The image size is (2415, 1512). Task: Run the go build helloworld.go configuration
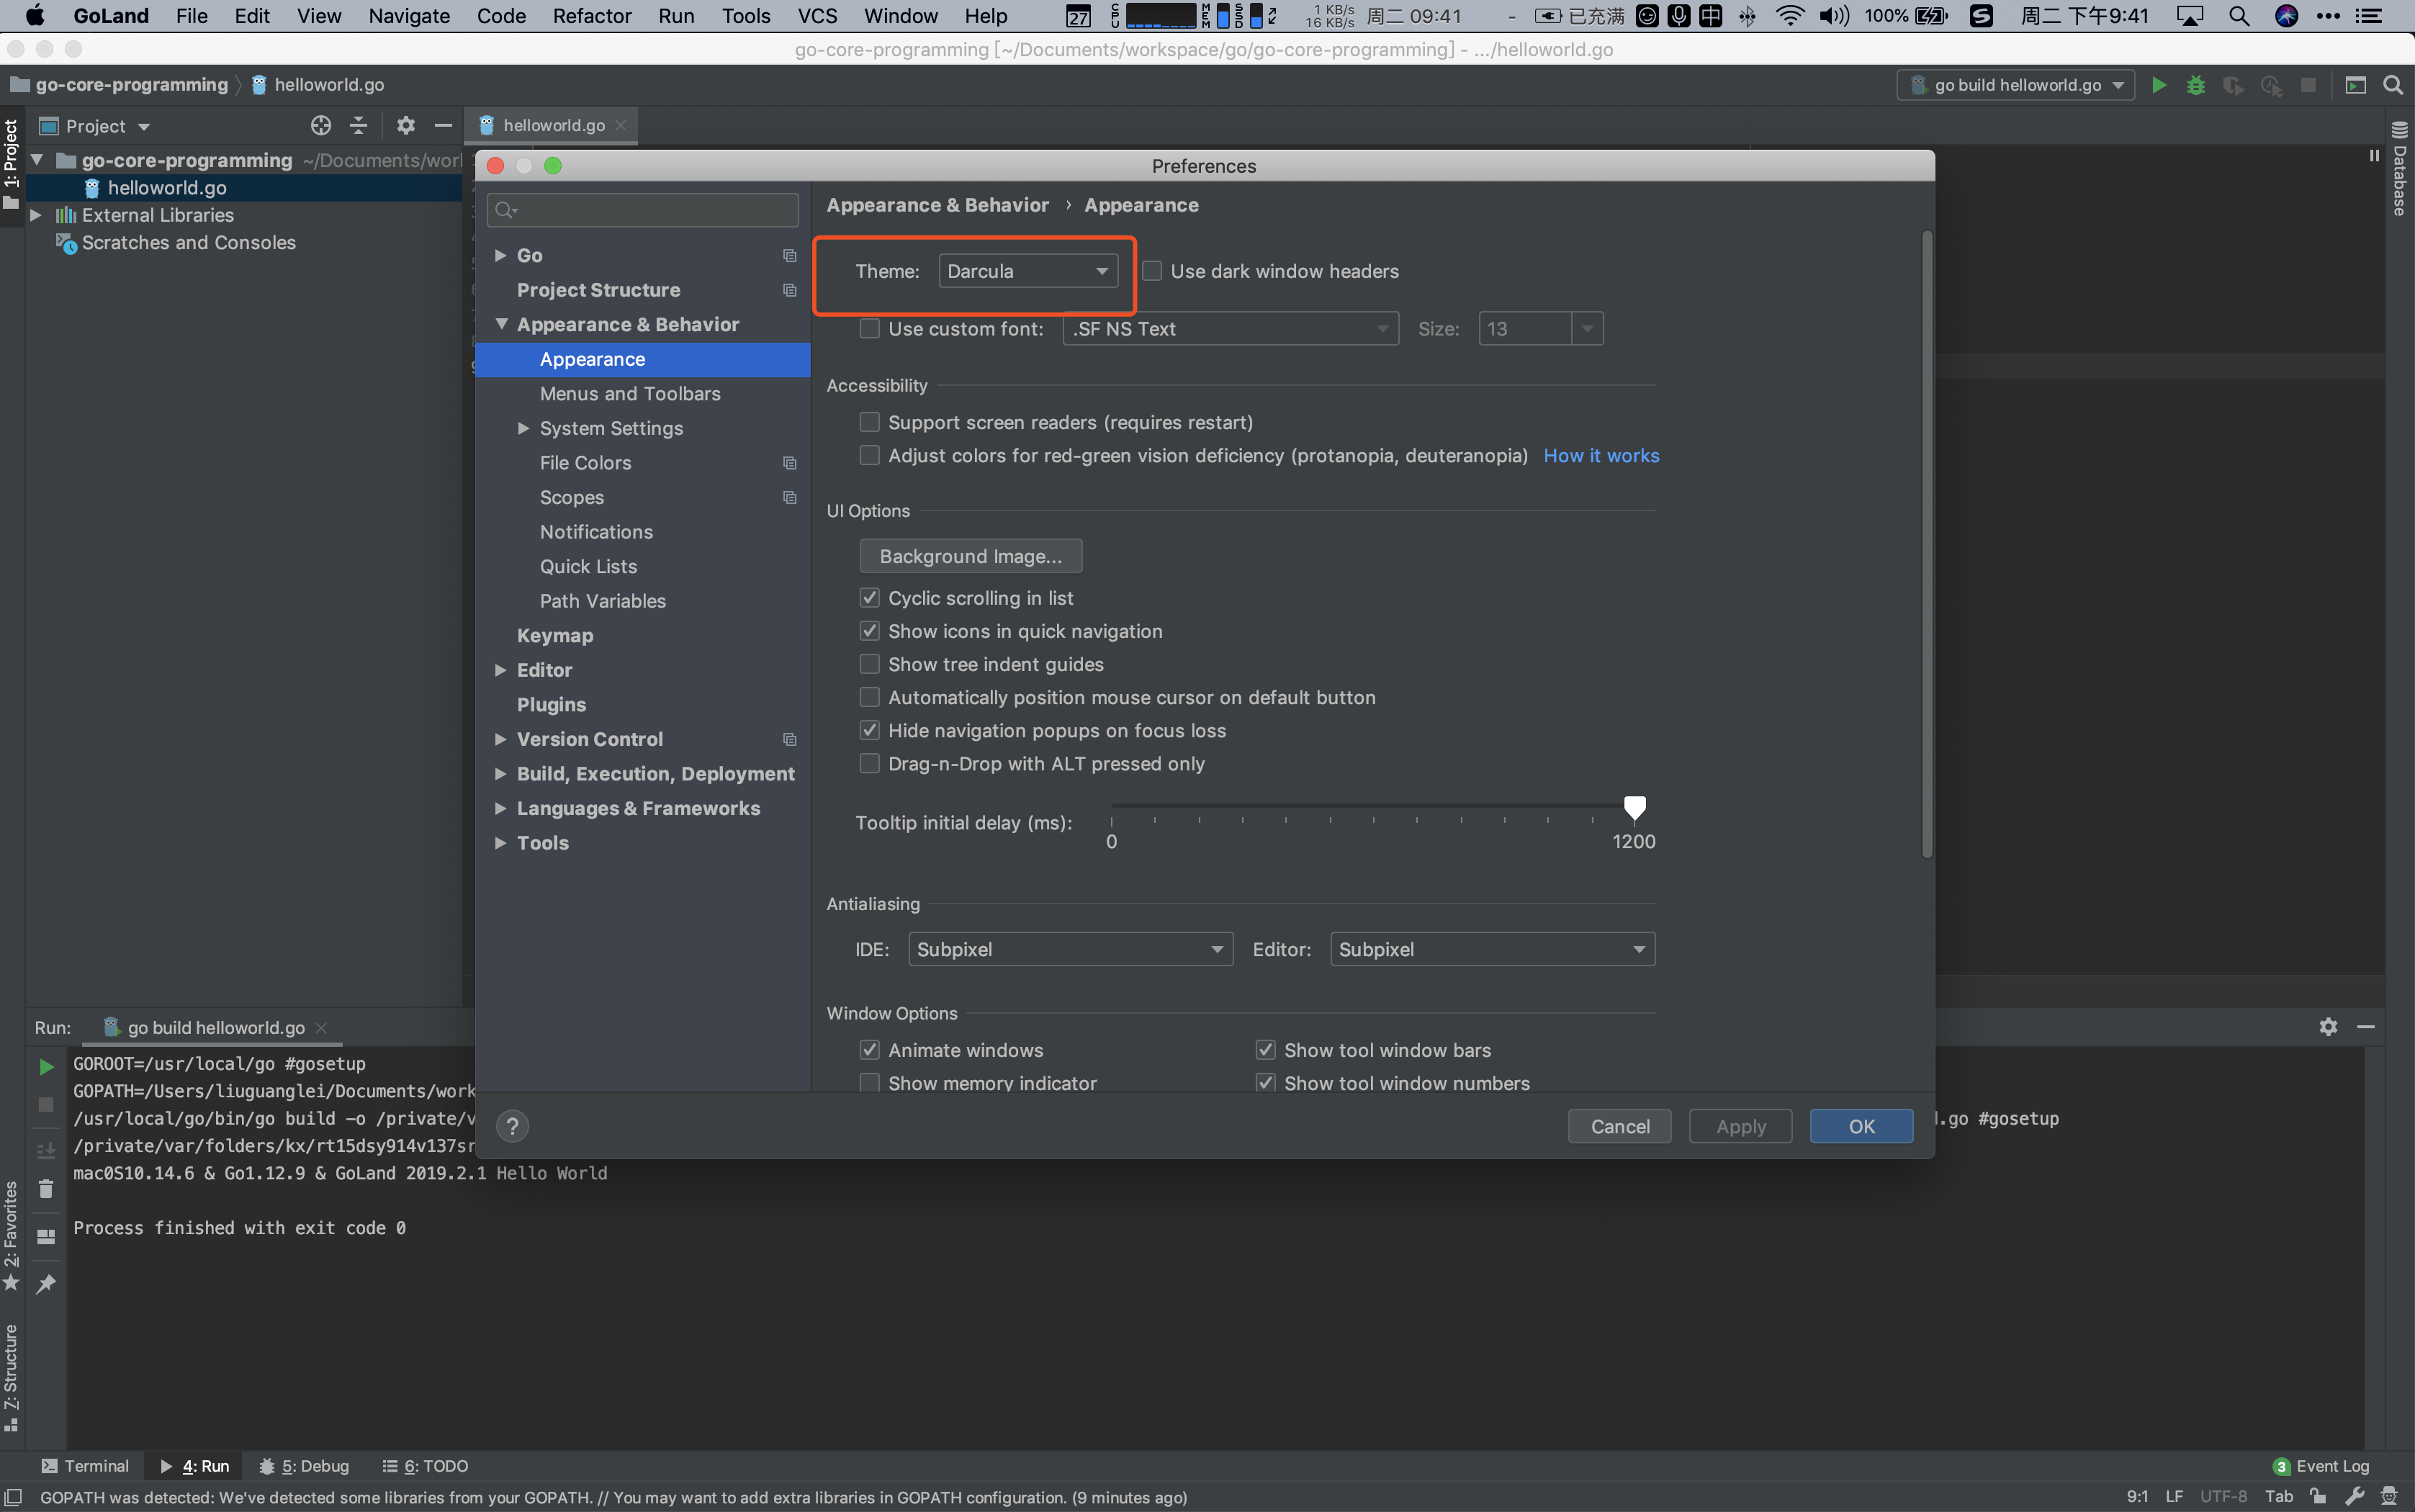(x=2159, y=85)
